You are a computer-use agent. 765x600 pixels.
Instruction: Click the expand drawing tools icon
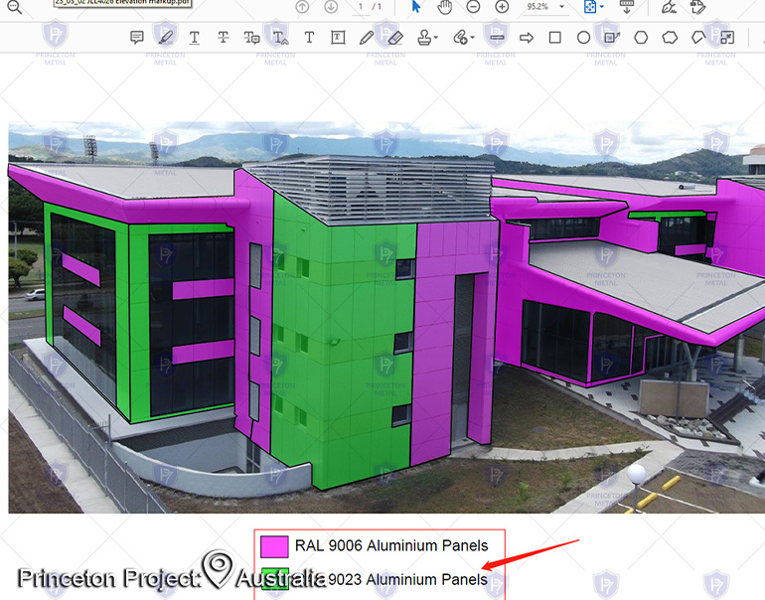pyautogui.click(x=727, y=38)
